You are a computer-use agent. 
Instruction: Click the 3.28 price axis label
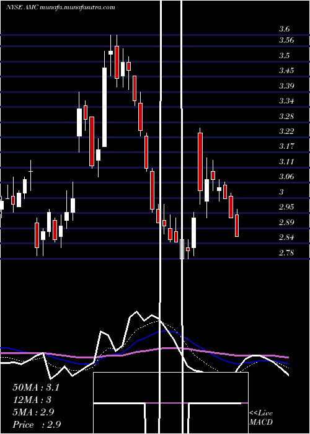click(x=286, y=117)
